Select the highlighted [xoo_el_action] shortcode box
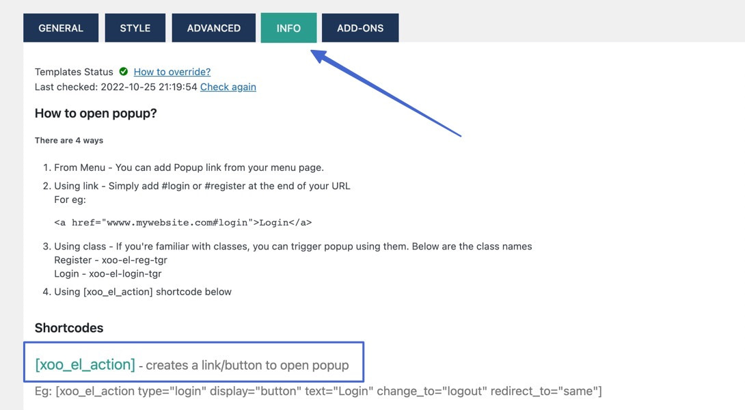This screenshot has height=410, width=745. 193,364
